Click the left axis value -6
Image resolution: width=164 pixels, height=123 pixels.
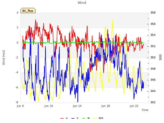(x=17, y=87)
